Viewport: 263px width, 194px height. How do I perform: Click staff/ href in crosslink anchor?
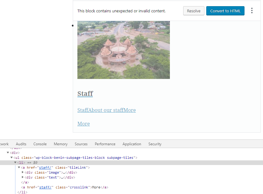[45, 187]
